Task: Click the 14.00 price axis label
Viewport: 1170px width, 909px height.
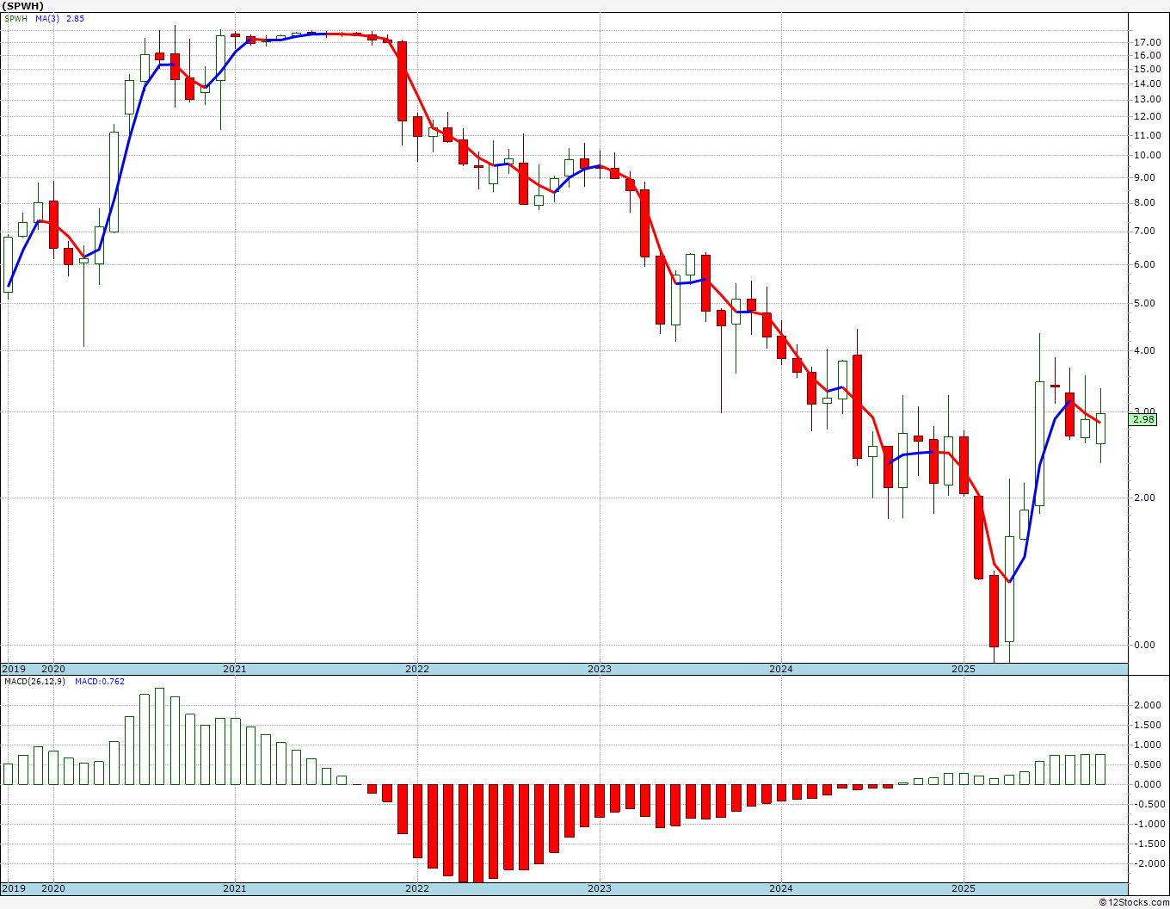Action: click(1146, 83)
